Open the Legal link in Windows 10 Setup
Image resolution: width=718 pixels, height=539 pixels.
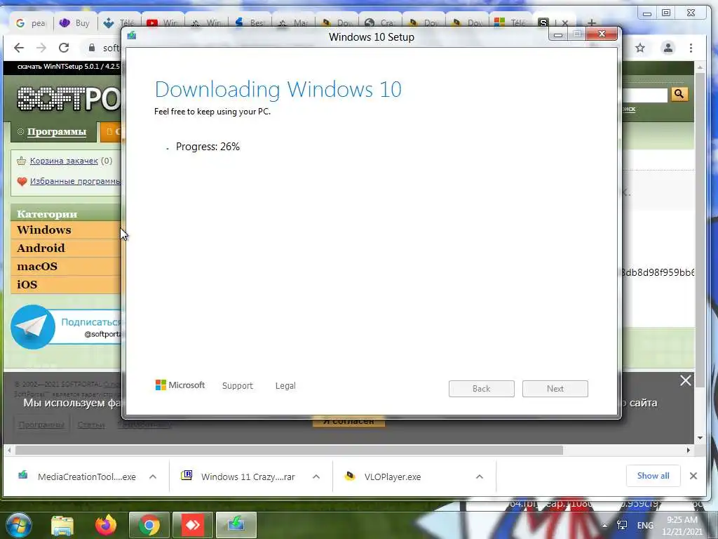coord(285,385)
